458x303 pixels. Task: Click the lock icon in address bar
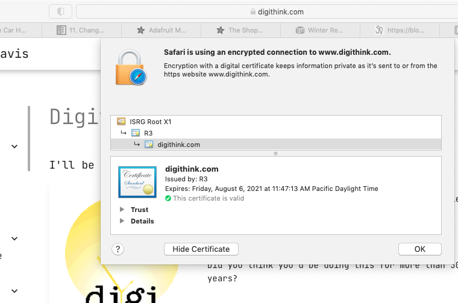[253, 11]
